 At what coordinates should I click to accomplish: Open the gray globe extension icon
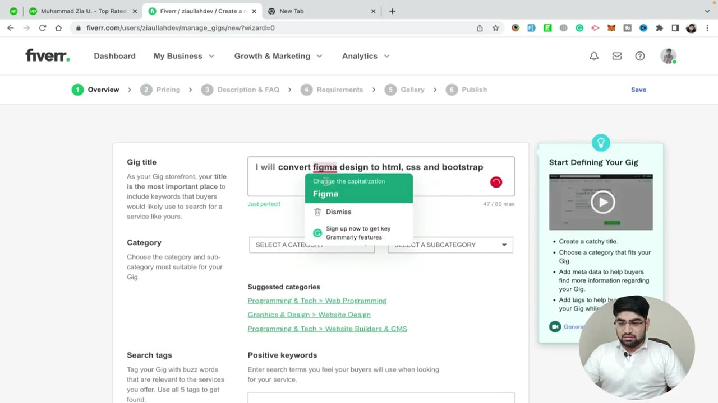563,28
